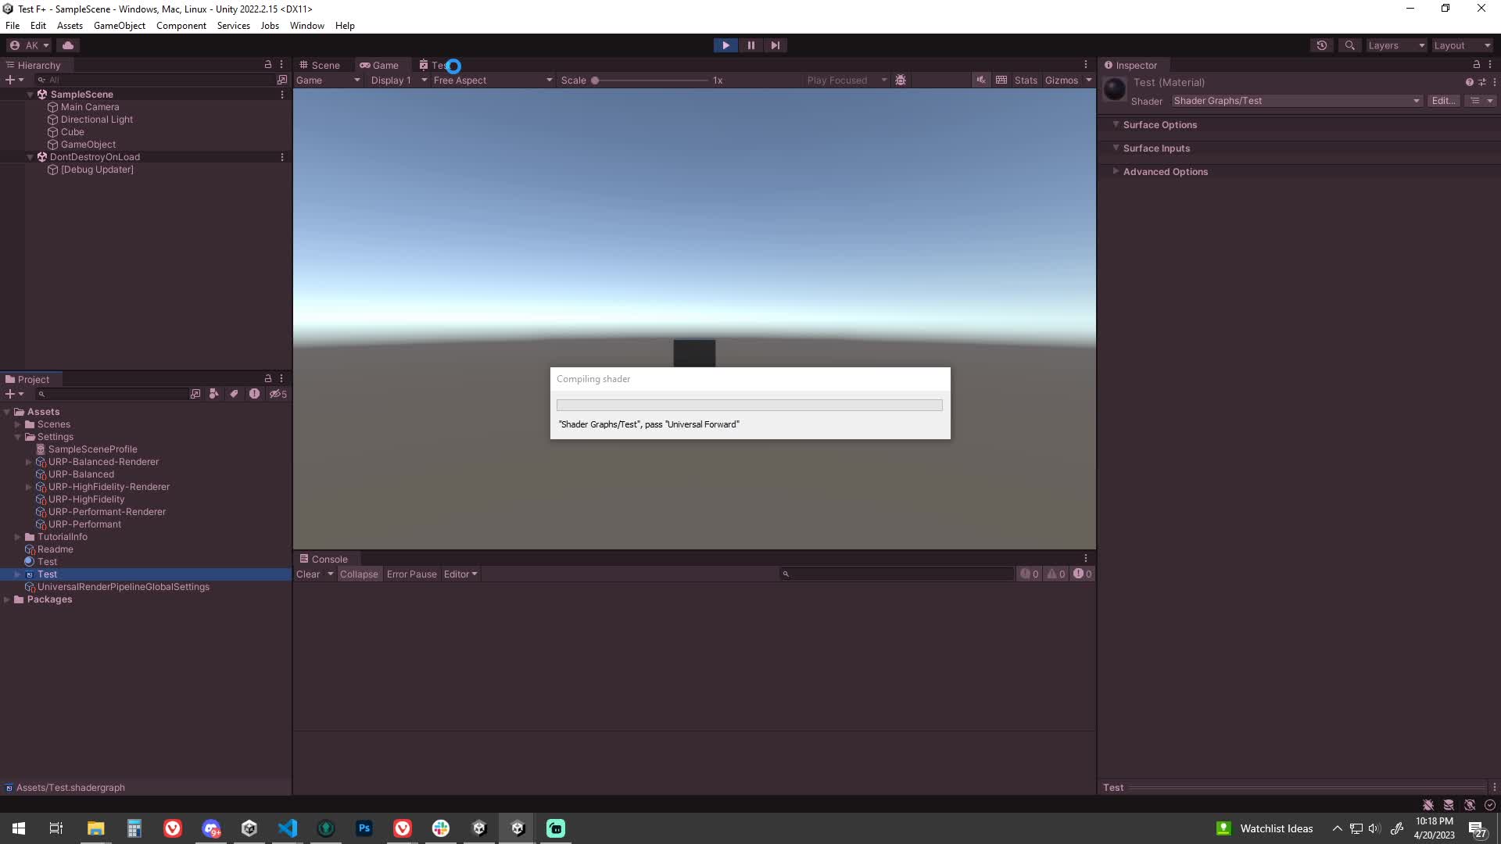Toggle the Stats overlay
Screen dimensions: 1501x844
point(1025,80)
